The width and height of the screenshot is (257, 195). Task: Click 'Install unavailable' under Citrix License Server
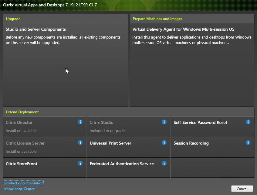21,151
